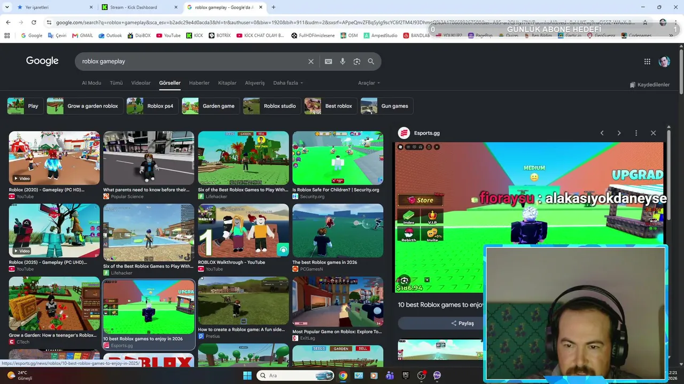Image resolution: width=684 pixels, height=384 pixels.
Task: Open Roblox (2020) Gameplay (PC HD) thumbnail
Action: 54,158
